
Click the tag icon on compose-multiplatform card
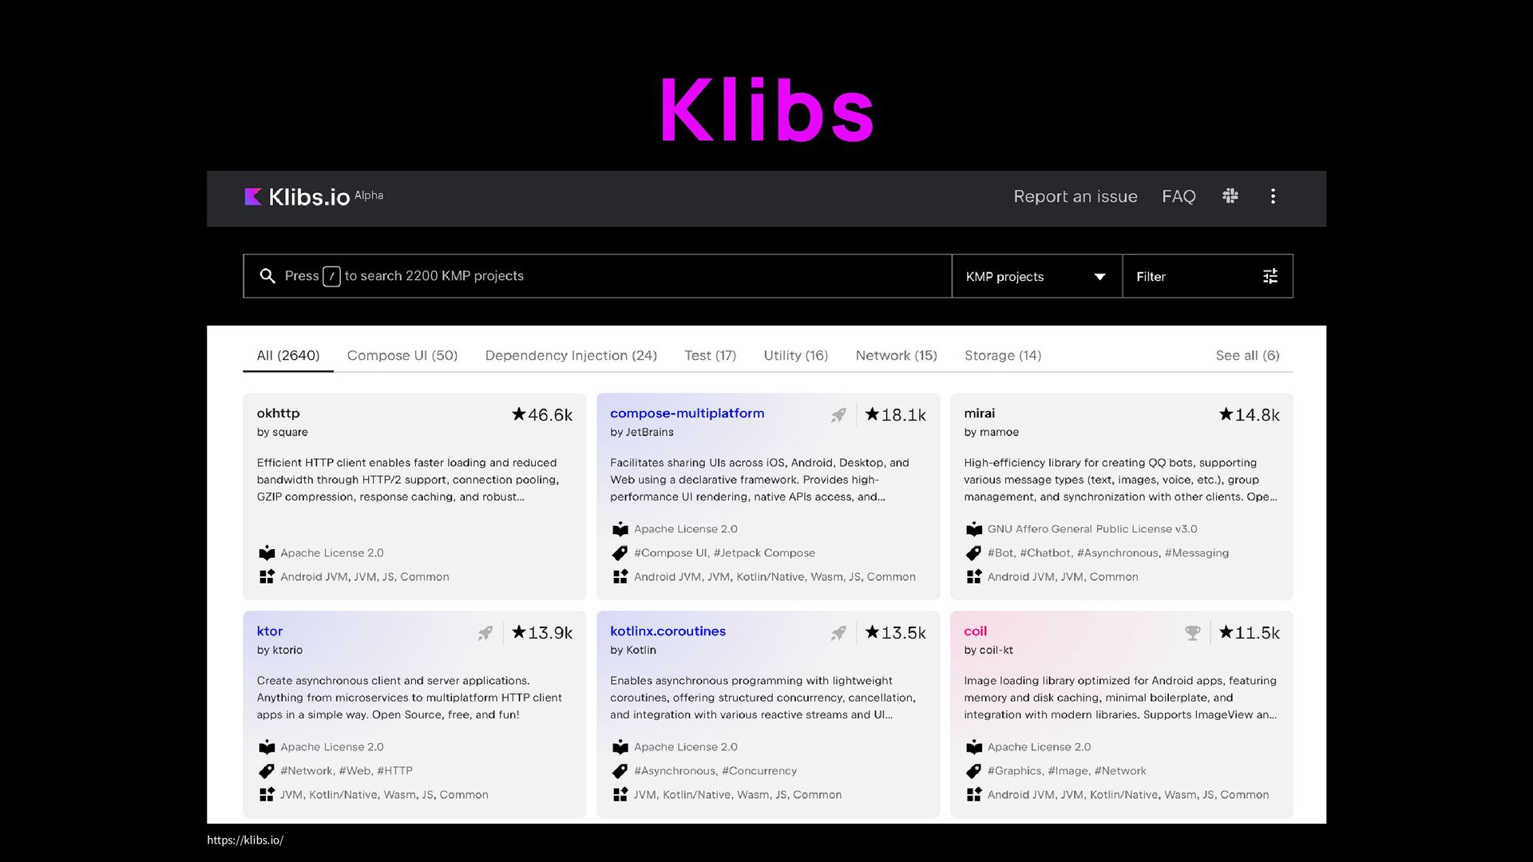(x=620, y=553)
